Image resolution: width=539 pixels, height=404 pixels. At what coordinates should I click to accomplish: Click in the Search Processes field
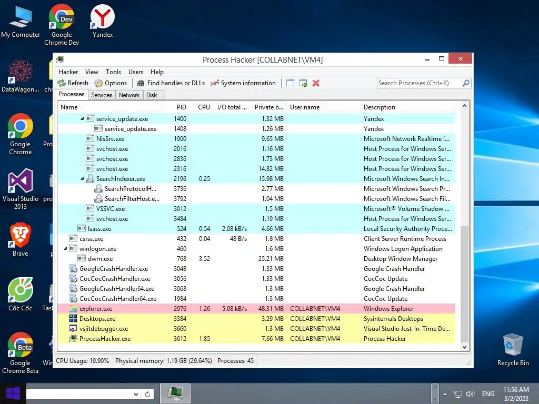pyautogui.click(x=420, y=83)
